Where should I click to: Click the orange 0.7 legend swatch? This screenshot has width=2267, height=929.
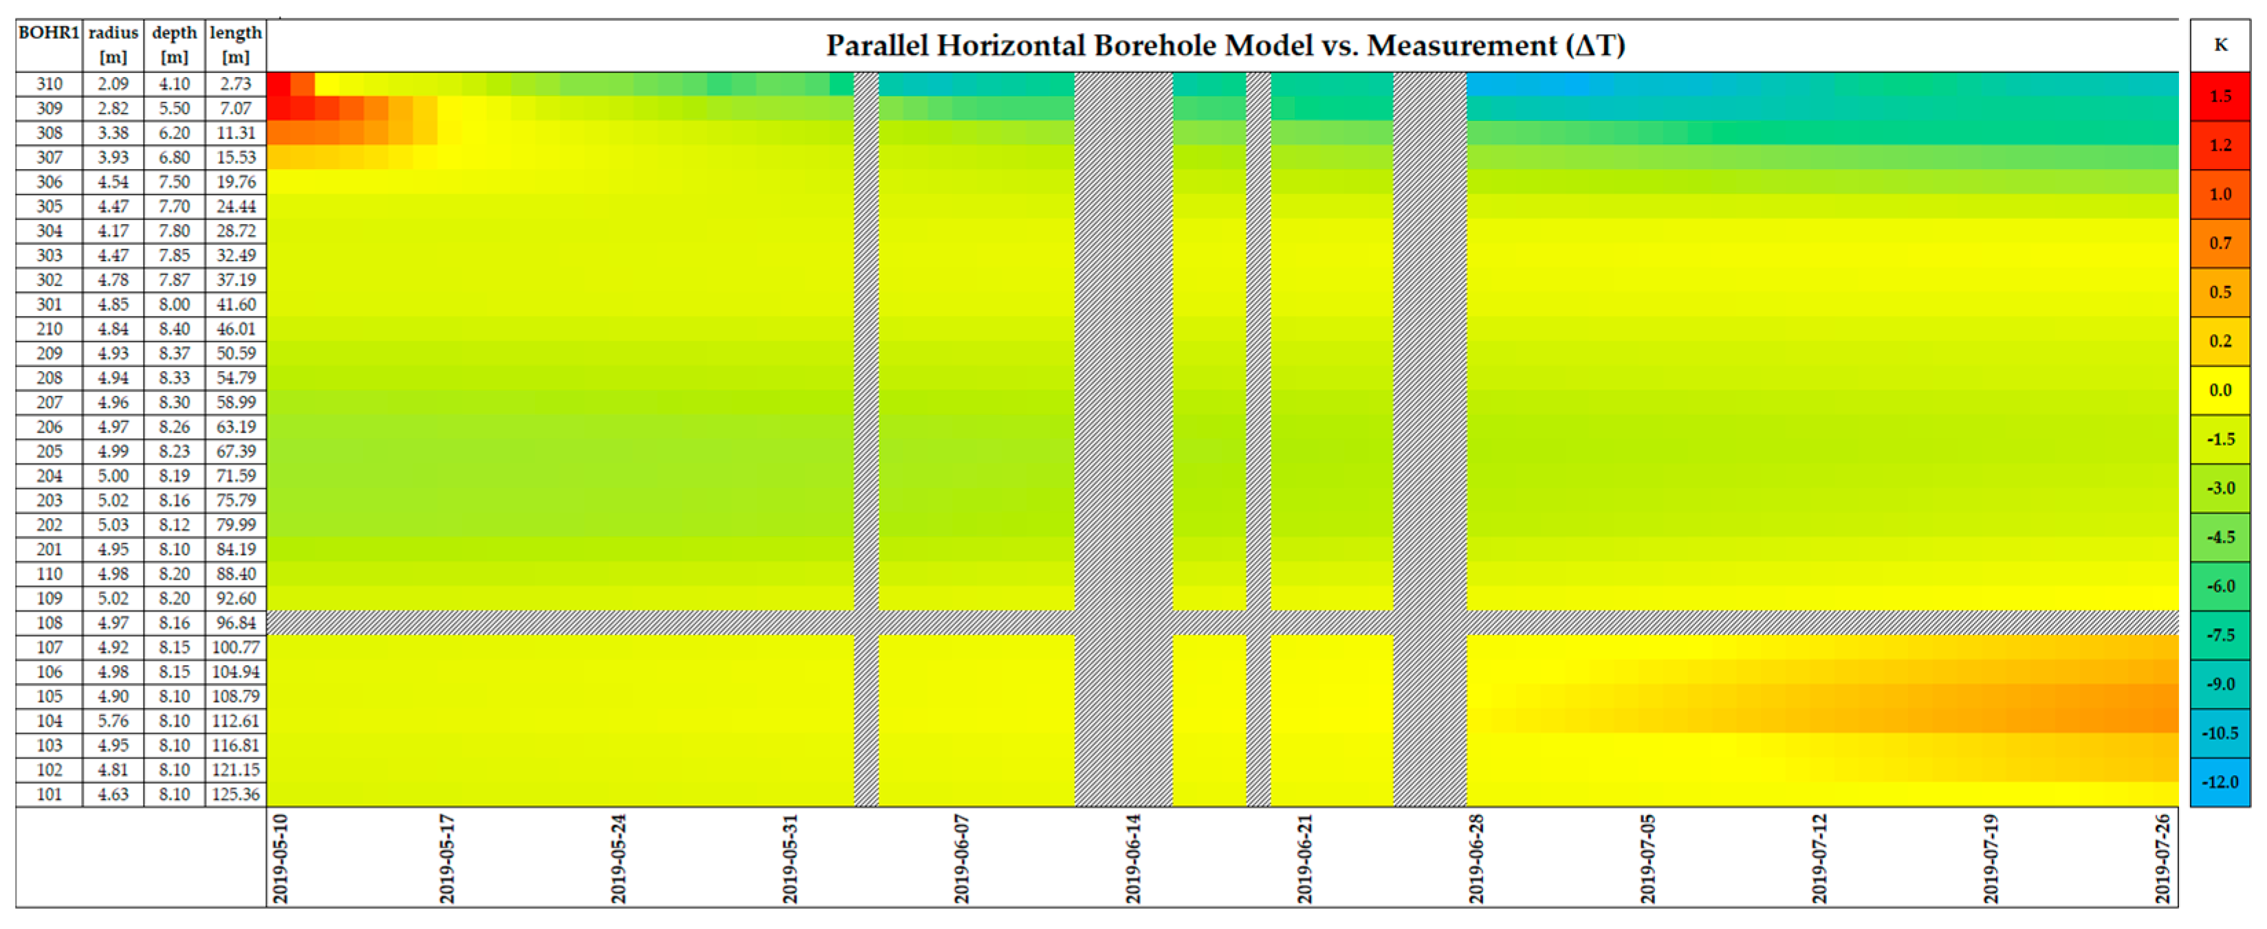coord(2220,243)
